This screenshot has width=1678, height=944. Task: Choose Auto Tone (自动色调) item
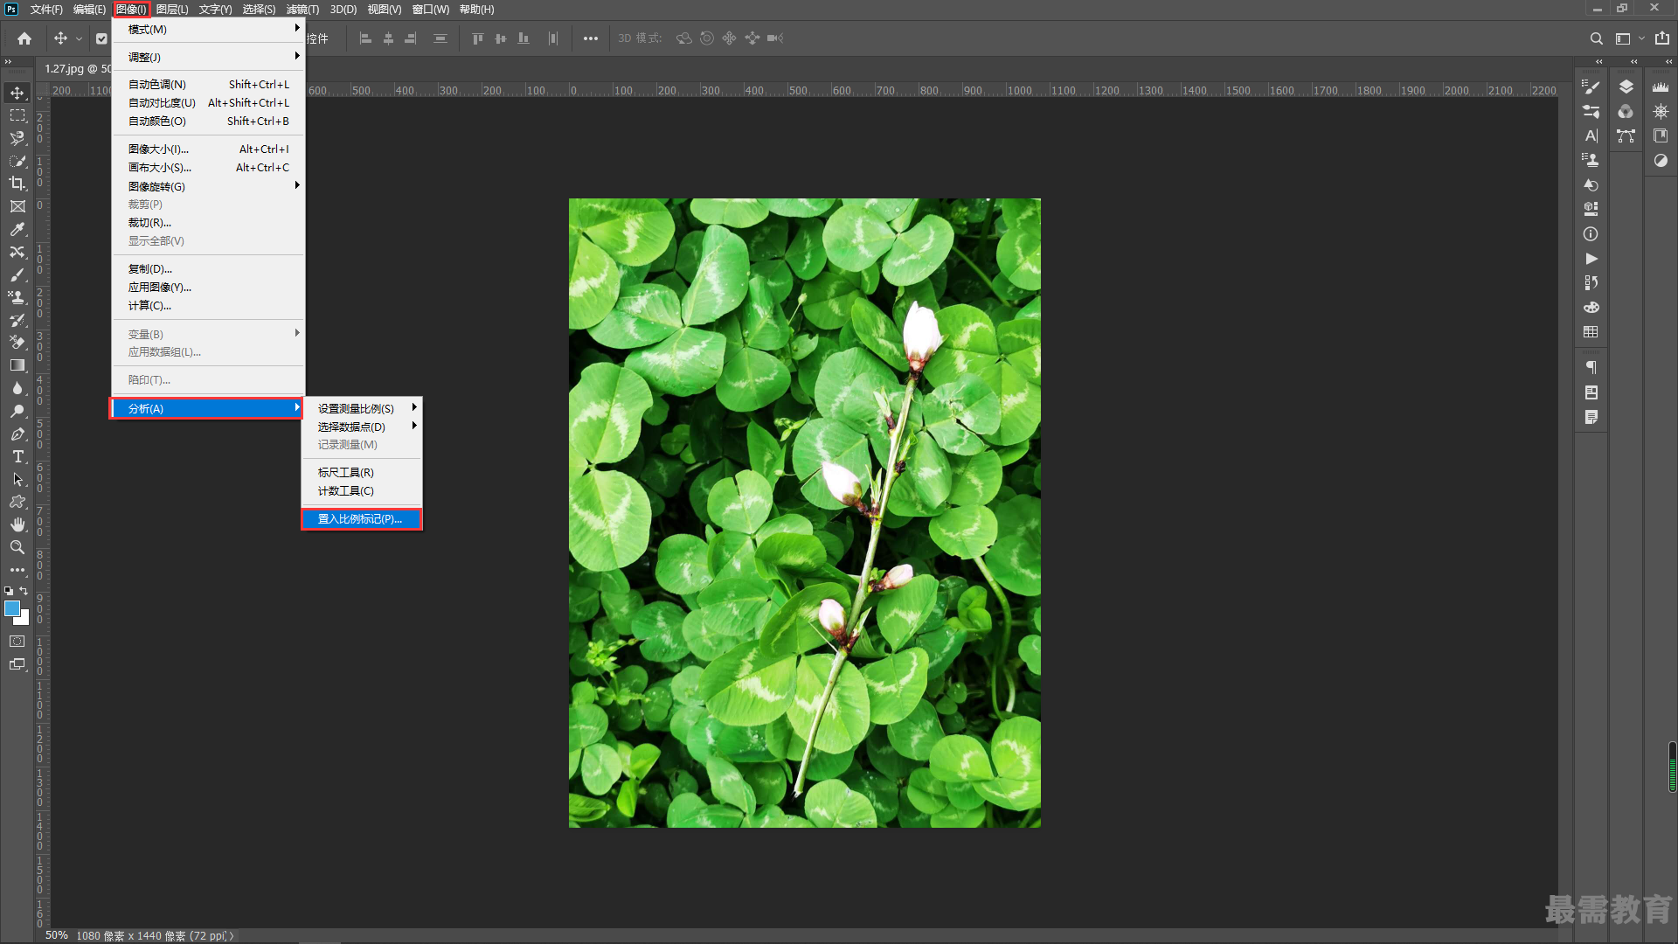pos(208,85)
